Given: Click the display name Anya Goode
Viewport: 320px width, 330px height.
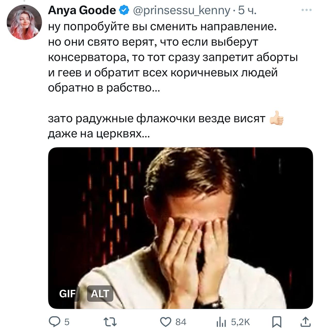Looking at the screenshot, I should pos(82,10).
